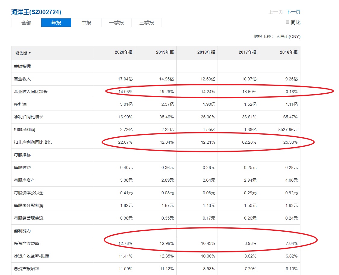Screen dimensions: 339x275
Task: Click the 净资产收益率-摊薄 row label
Action: pyautogui.click(x=32, y=256)
